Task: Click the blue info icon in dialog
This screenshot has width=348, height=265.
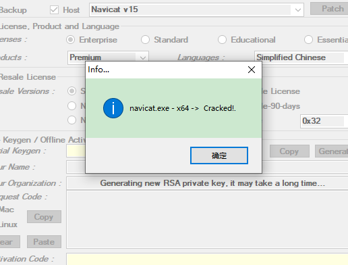Action: [x=113, y=108]
